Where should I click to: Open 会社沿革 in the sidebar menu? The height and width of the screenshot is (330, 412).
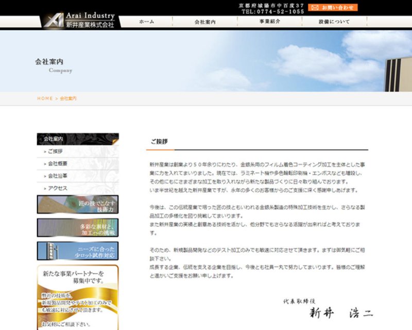click(58, 176)
